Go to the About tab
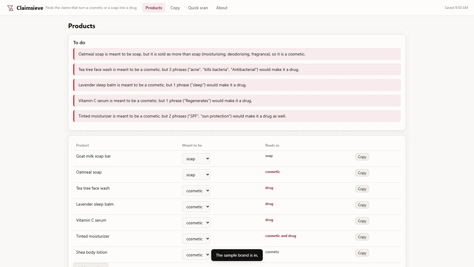Viewport: 474px width, 267px height. pyautogui.click(x=222, y=8)
